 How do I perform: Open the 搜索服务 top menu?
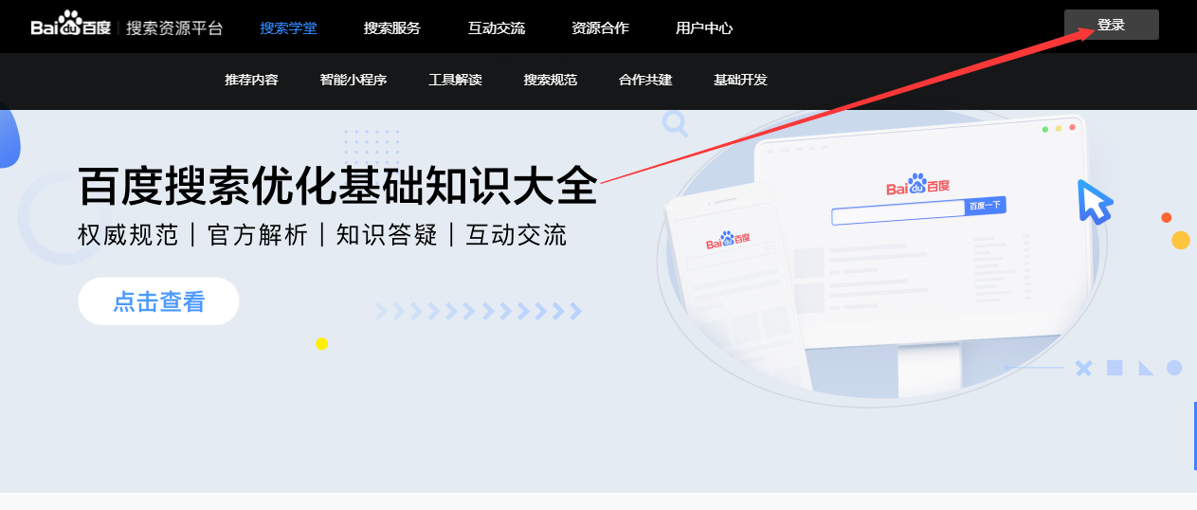tap(391, 27)
